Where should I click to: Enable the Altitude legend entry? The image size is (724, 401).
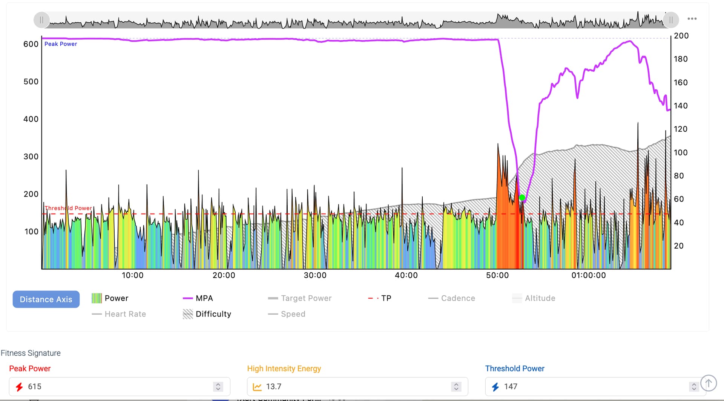click(x=534, y=298)
